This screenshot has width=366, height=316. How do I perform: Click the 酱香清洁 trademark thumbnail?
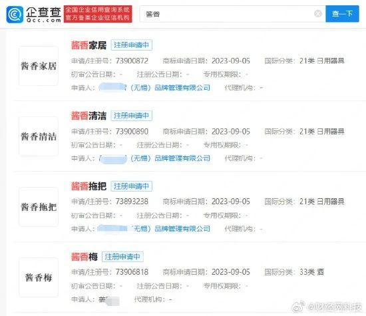39,136
